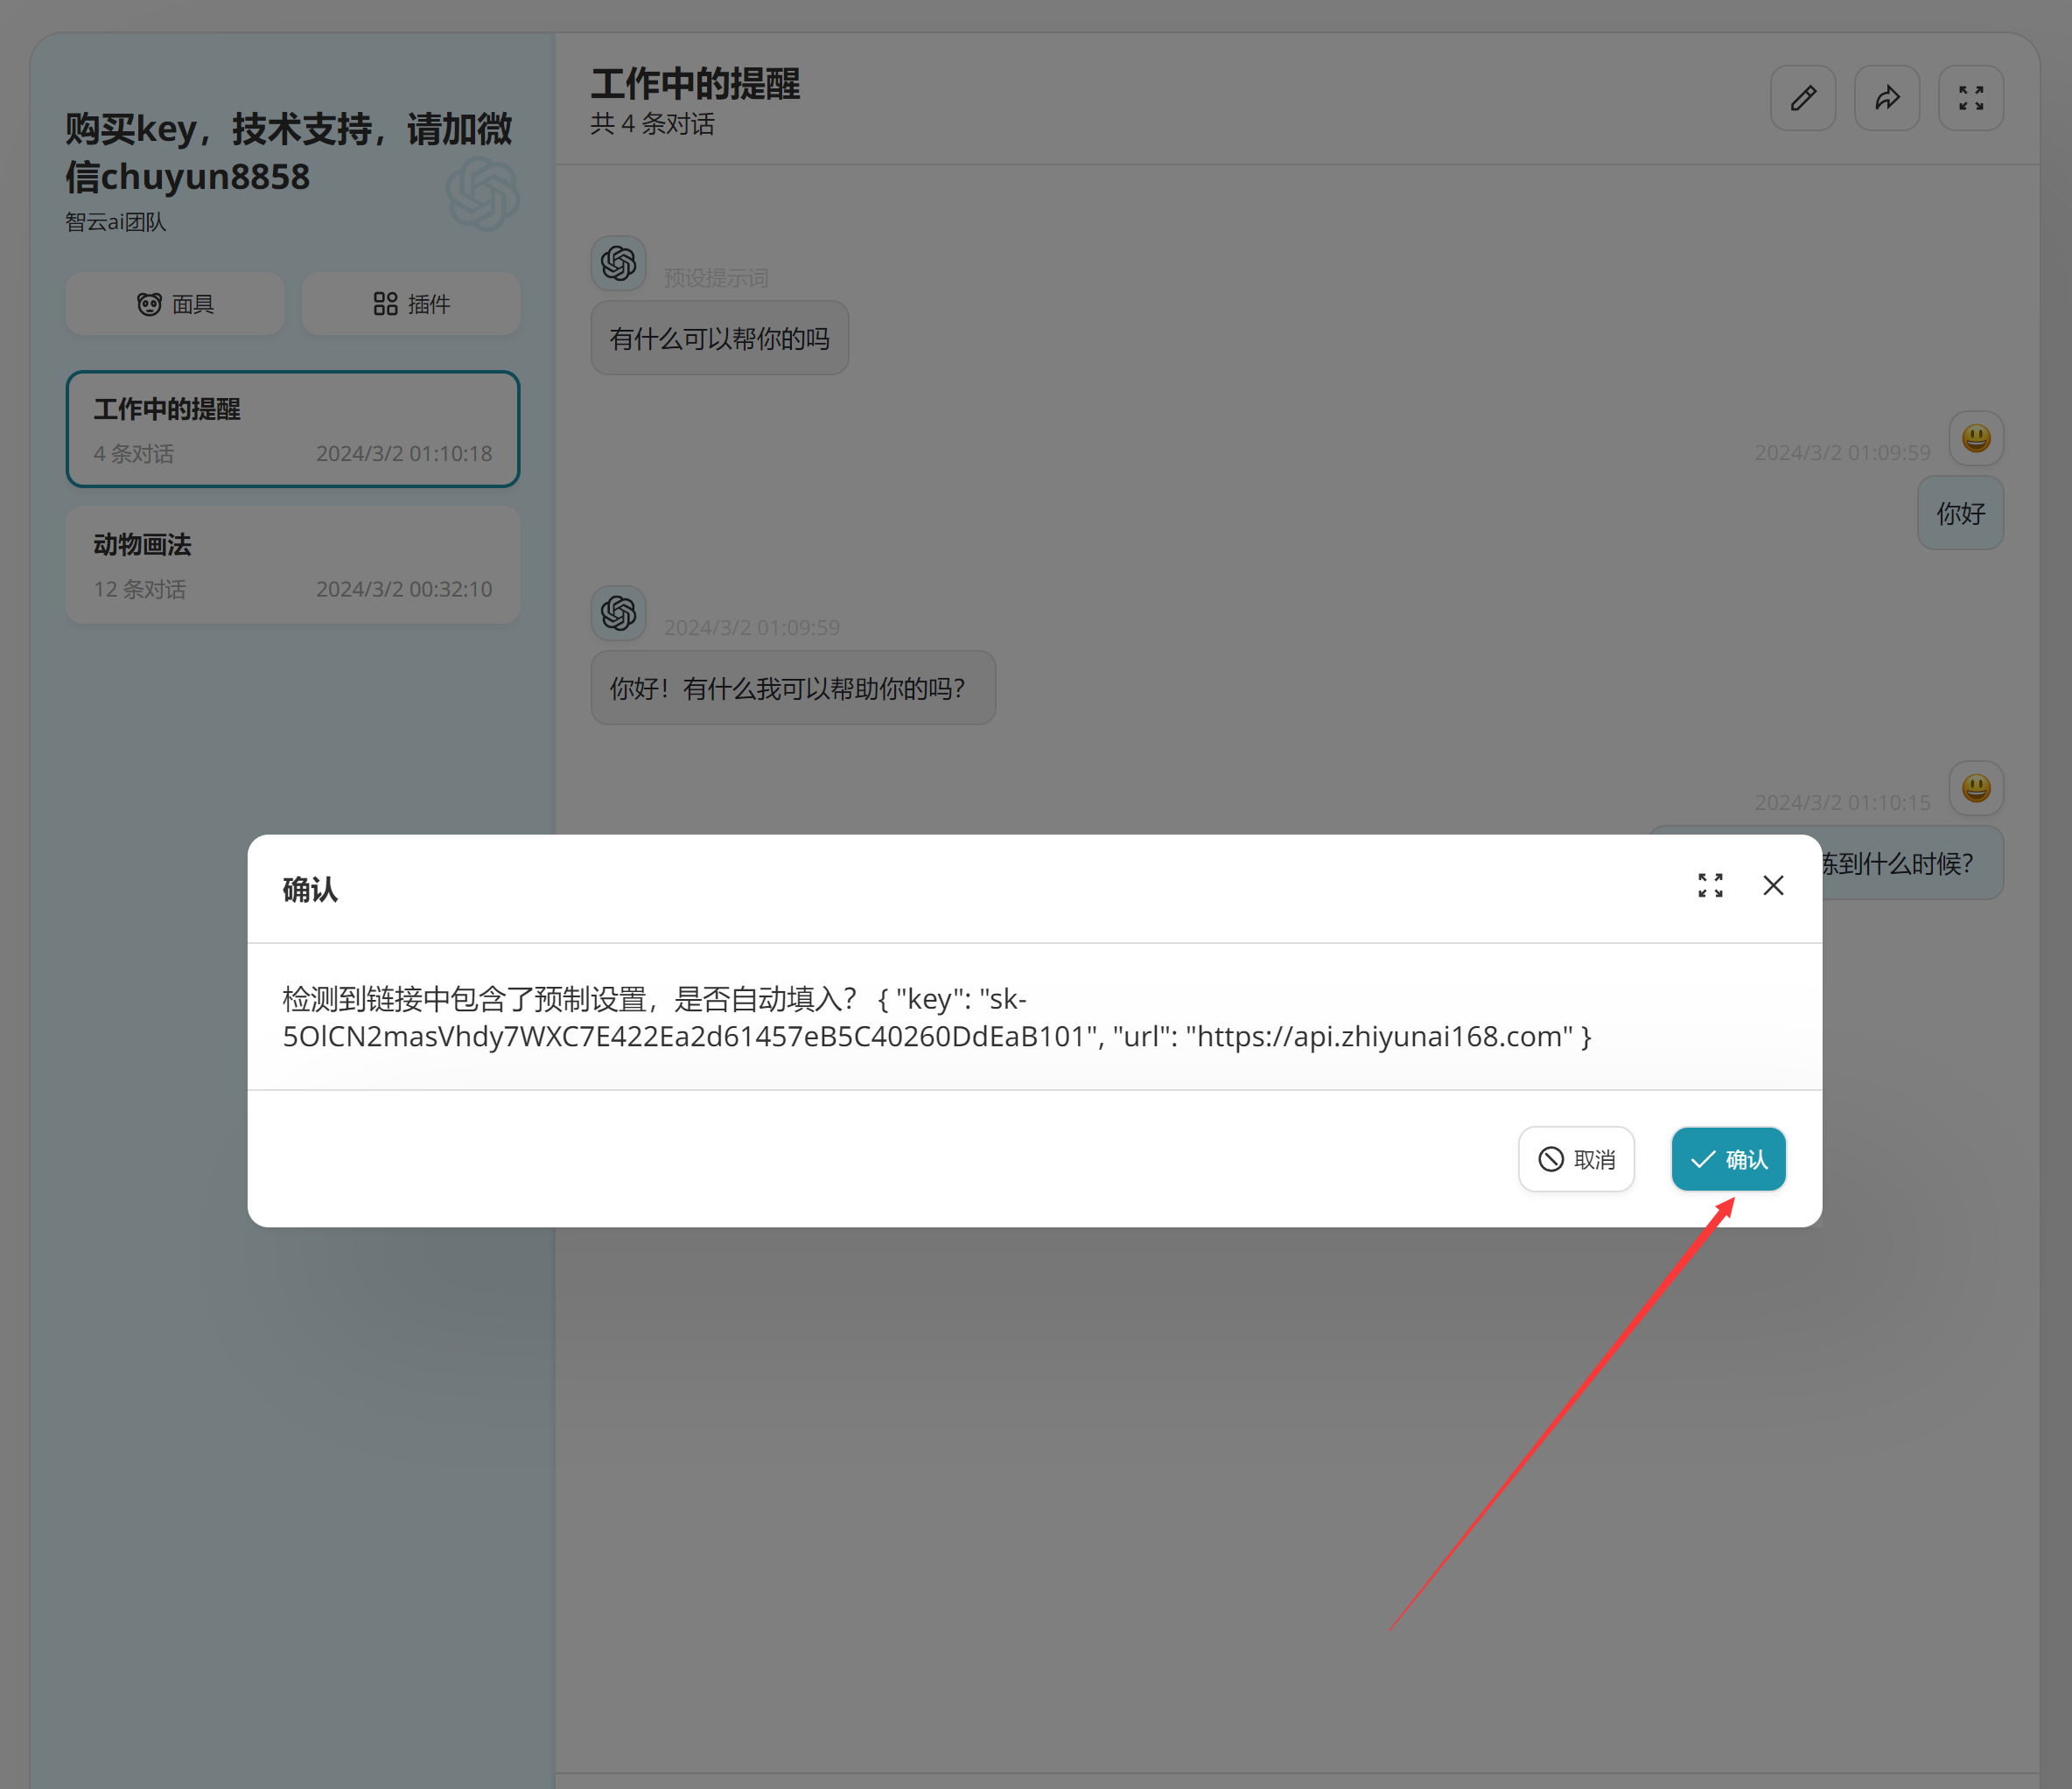Open the 面具 masks page
This screenshot has width=2072, height=1789.
(x=175, y=304)
